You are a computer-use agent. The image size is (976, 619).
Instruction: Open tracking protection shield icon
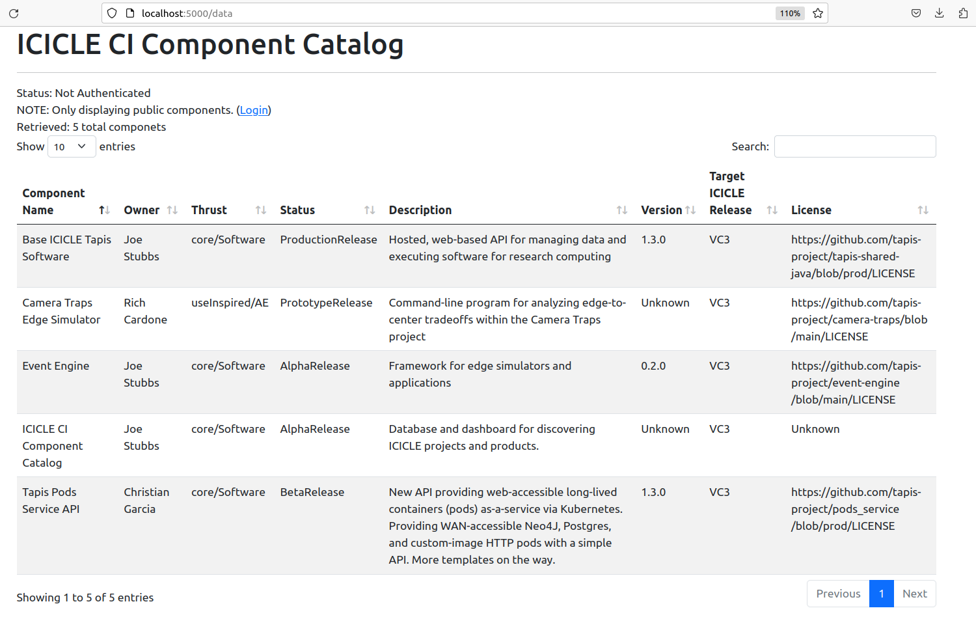[112, 13]
